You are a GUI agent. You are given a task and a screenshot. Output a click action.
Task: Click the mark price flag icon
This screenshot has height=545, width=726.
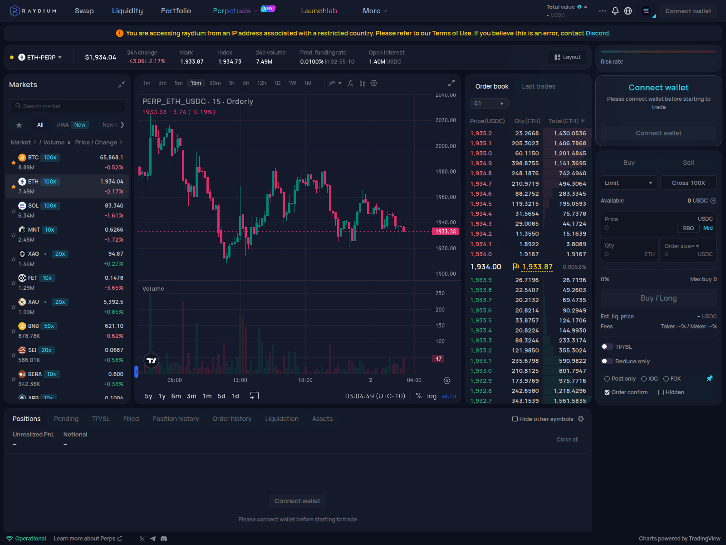point(516,267)
